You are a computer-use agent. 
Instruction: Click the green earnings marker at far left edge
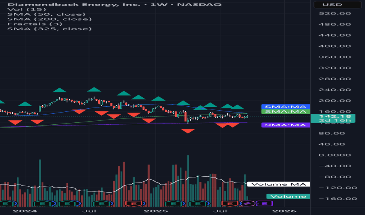pyautogui.click(x=5, y=203)
